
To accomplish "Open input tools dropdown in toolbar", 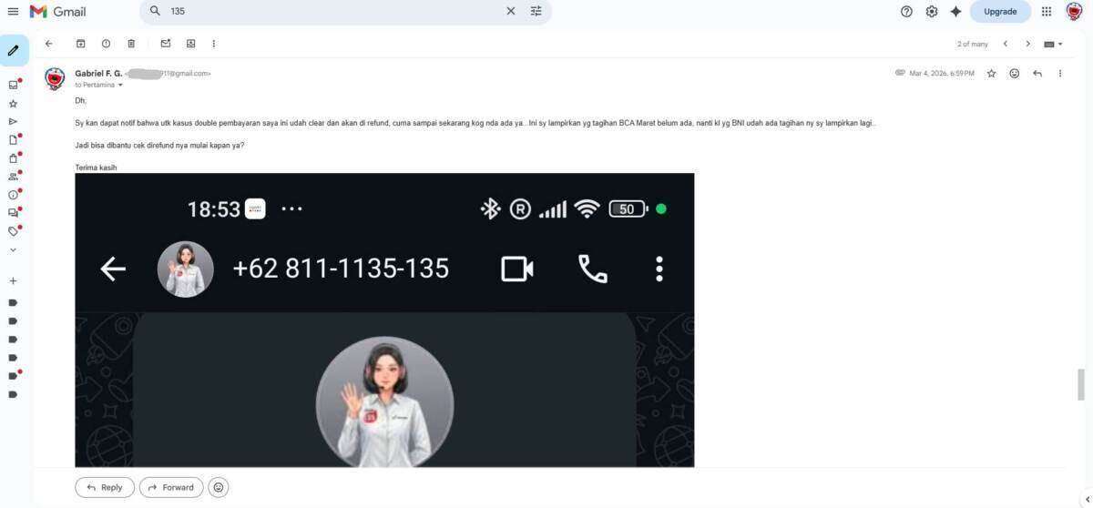I will point(1054,44).
